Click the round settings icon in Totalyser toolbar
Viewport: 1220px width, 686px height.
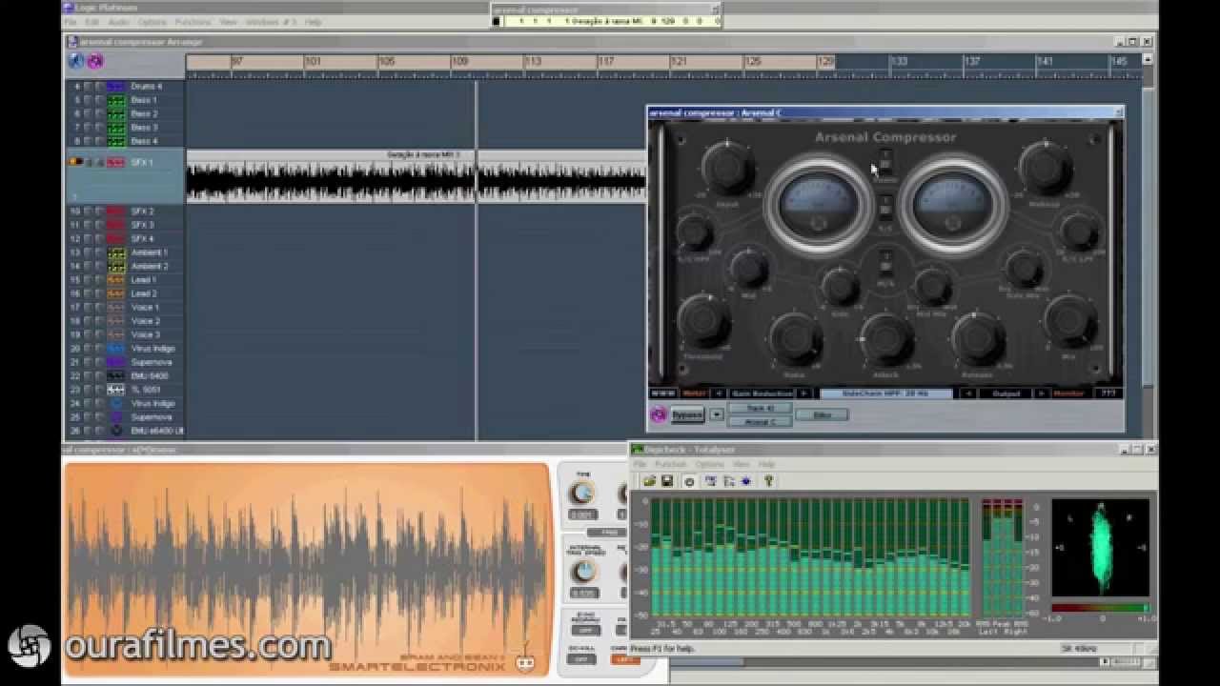689,481
